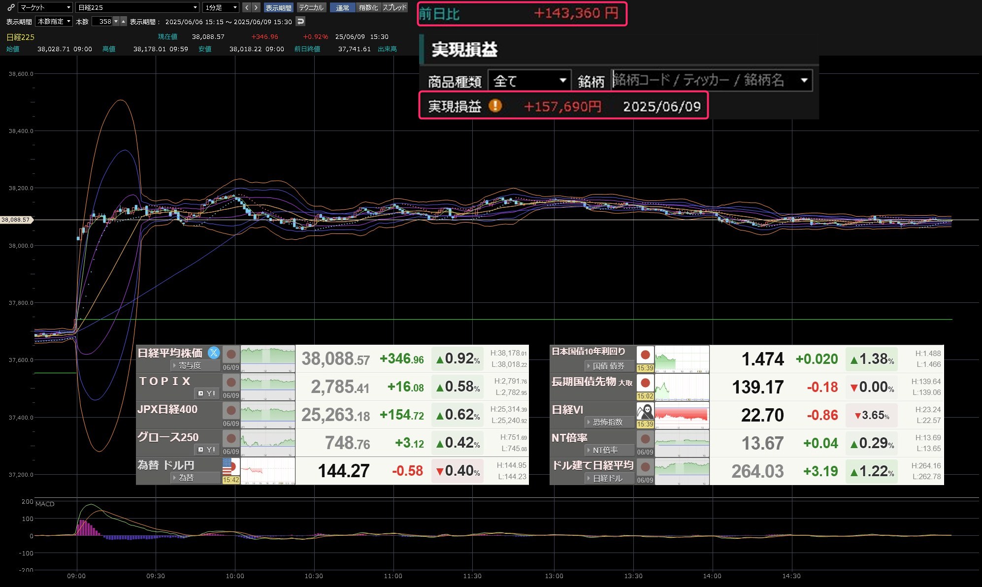The height and width of the screenshot is (587, 982).
Task: Decrease 本数 with down arrow
Action: click(x=116, y=21)
